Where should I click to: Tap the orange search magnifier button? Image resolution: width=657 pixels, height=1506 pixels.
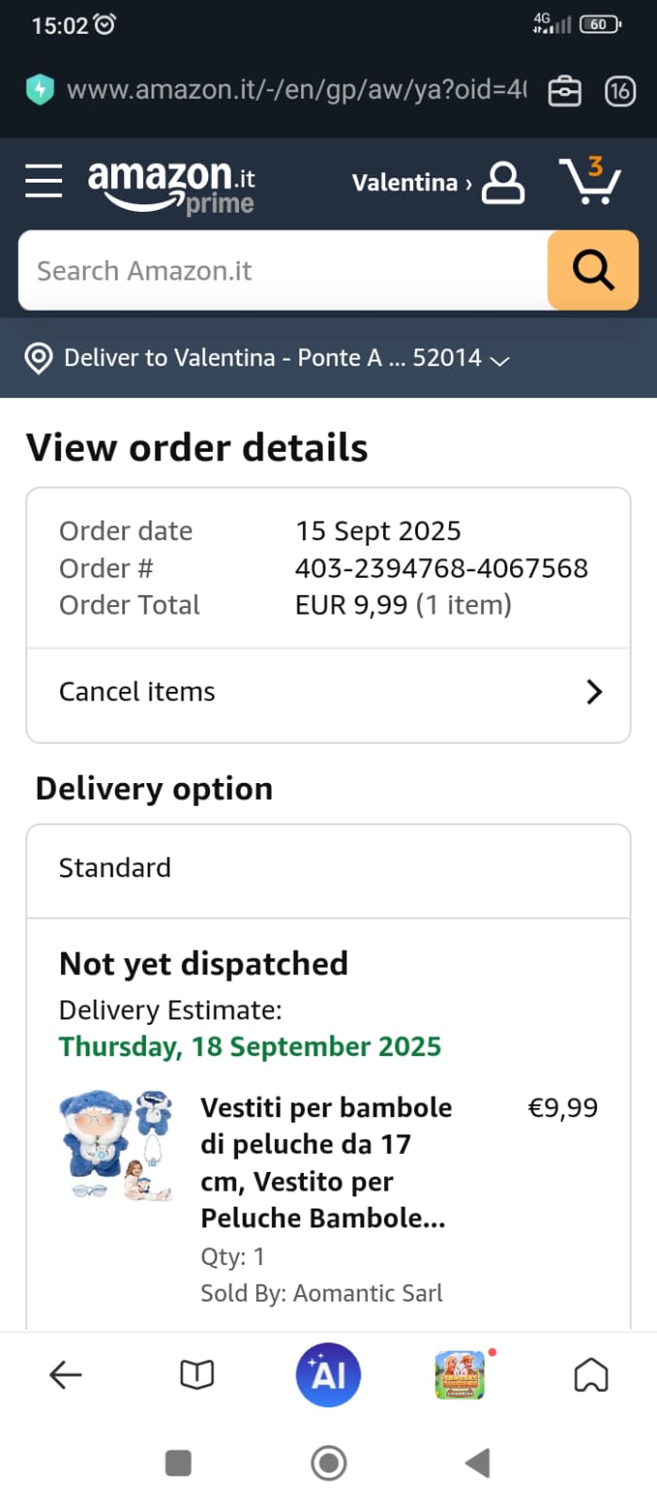click(592, 271)
